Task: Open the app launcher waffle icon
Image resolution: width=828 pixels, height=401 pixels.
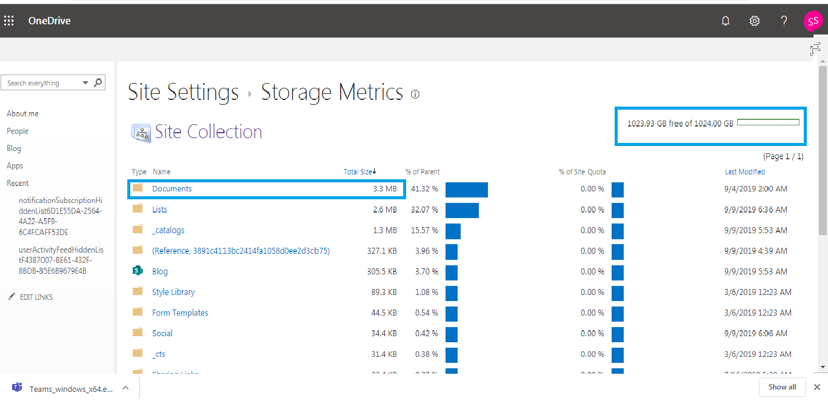Action: 9,21
